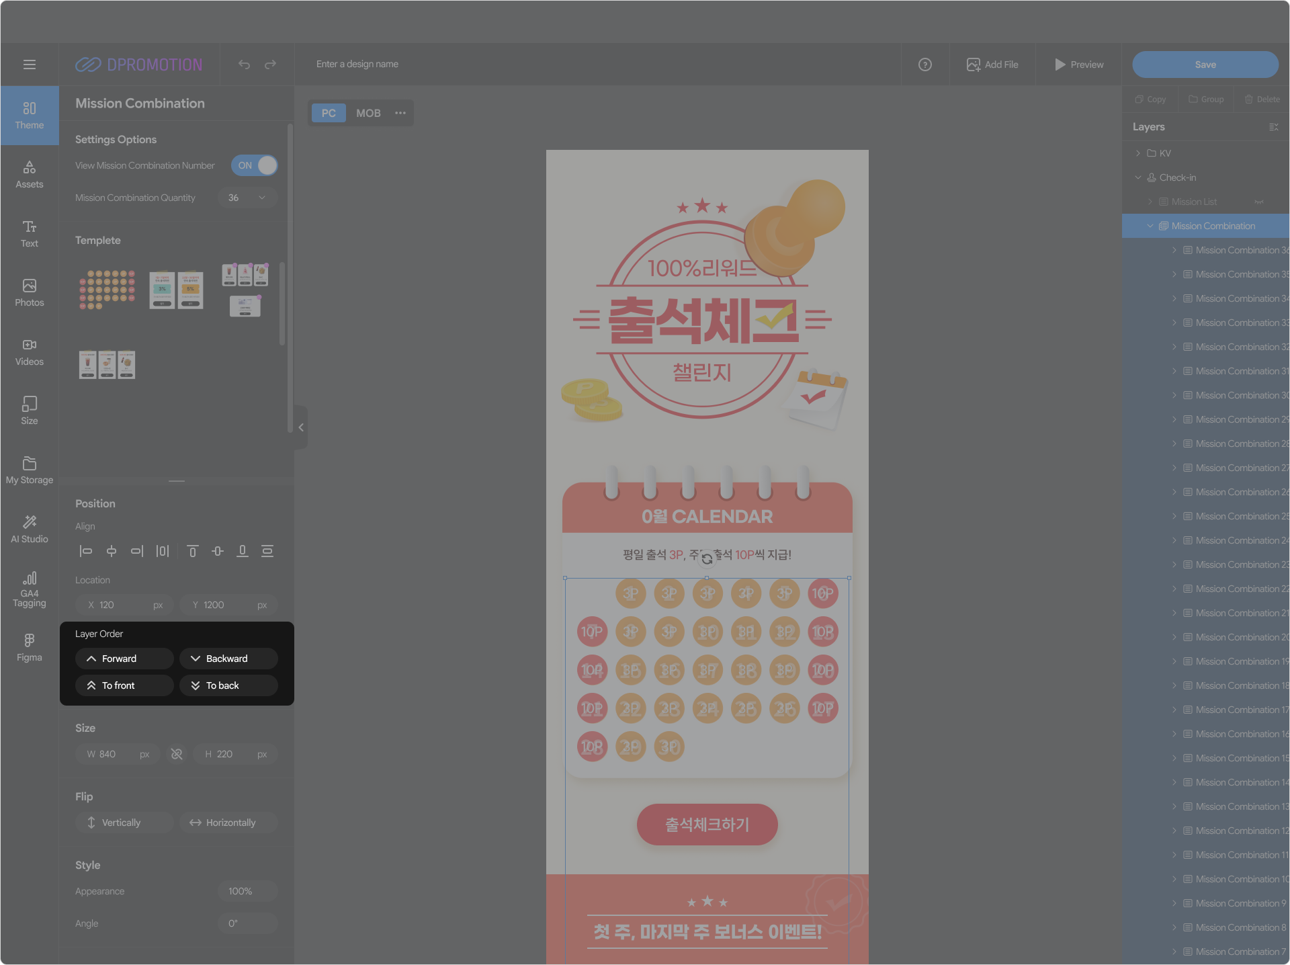Viewport: 1290px width, 965px height.
Task: Open the Text sidebar panel
Action: tap(30, 234)
